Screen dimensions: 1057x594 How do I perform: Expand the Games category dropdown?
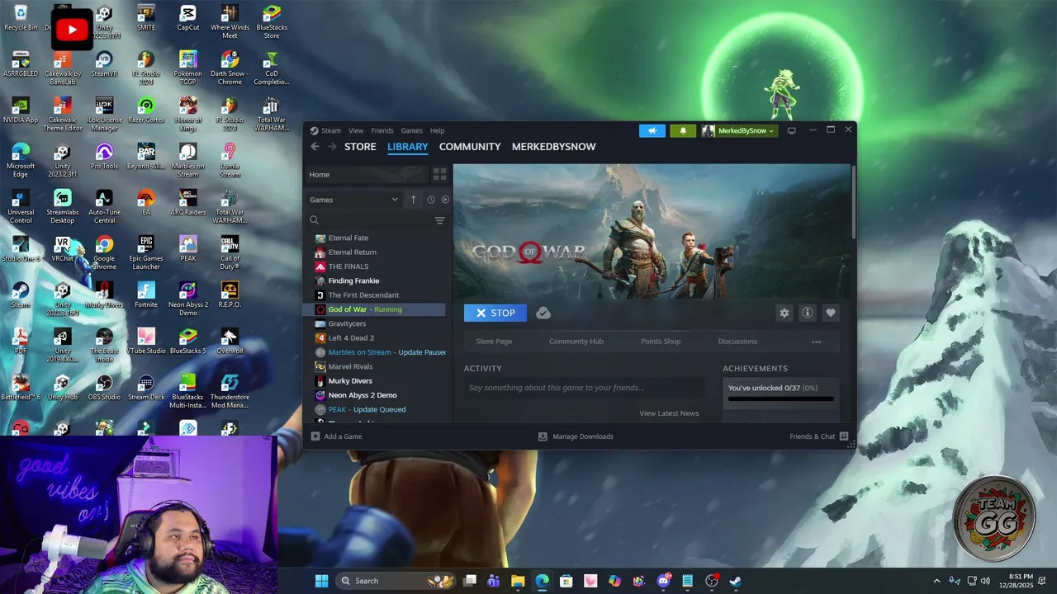coord(353,200)
